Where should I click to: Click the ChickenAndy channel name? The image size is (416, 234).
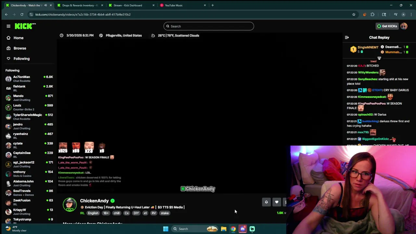click(94, 201)
